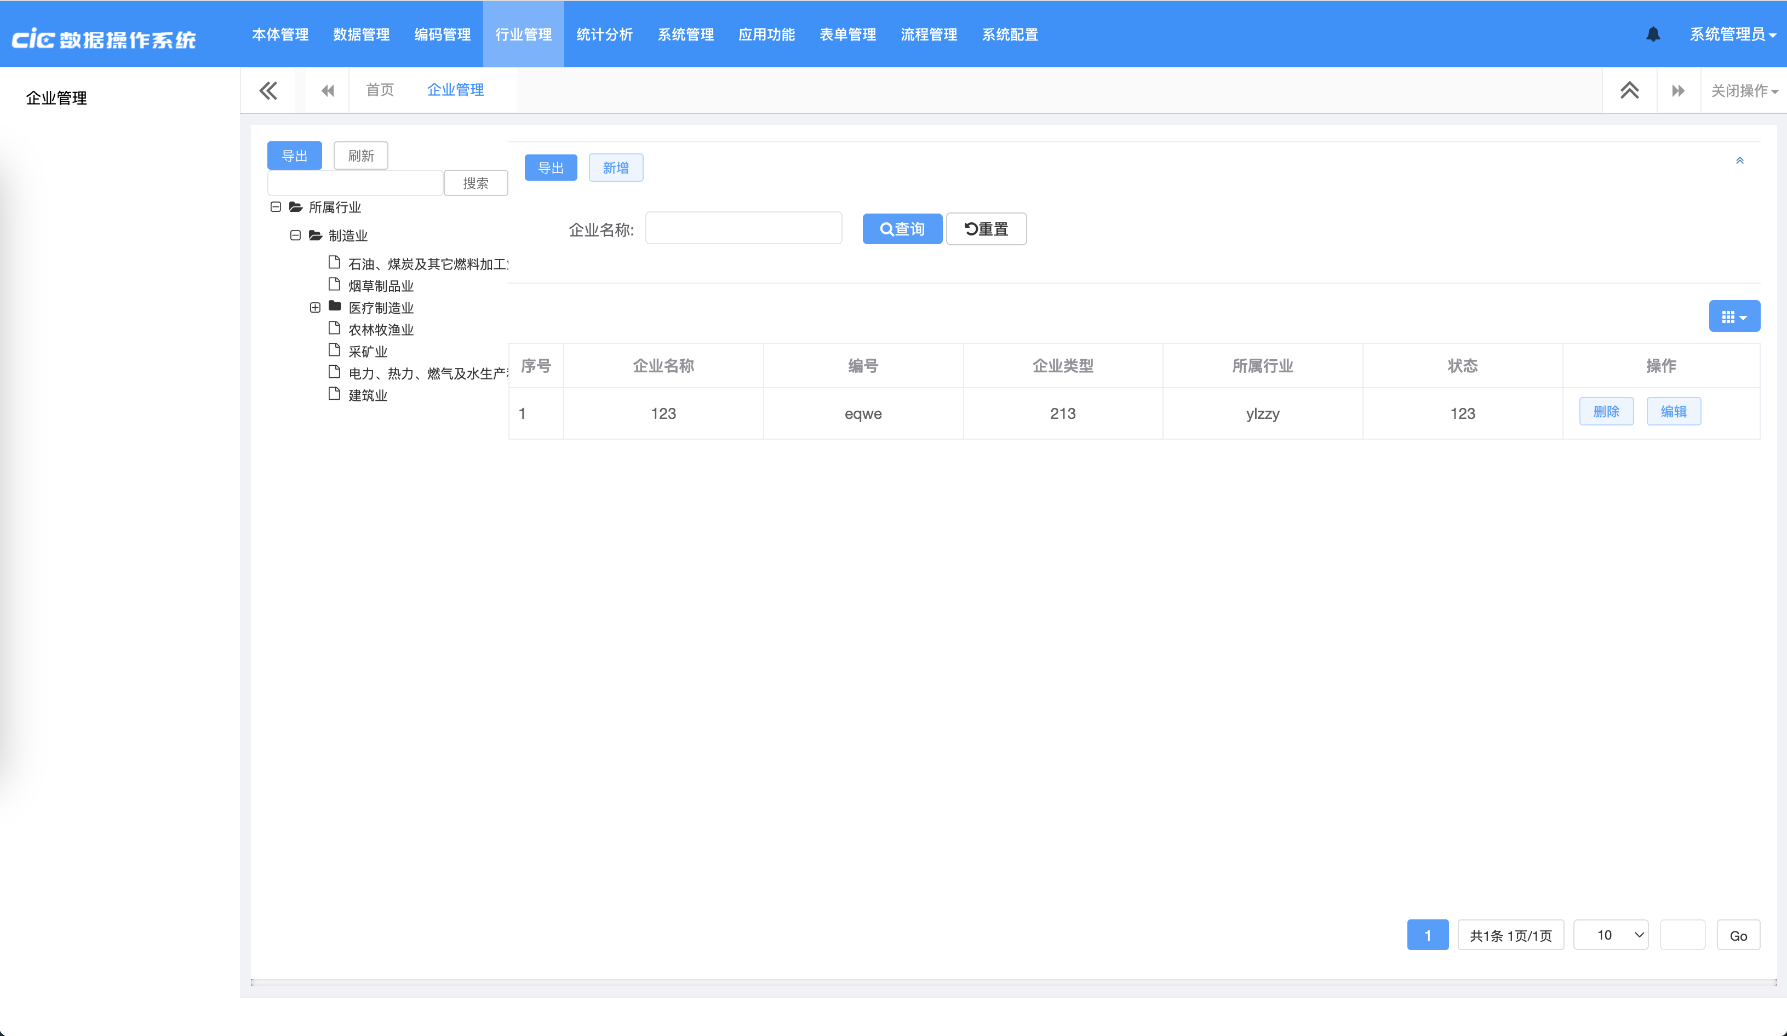Click the 企业名称 input field
1787x1036 pixels.
point(743,229)
